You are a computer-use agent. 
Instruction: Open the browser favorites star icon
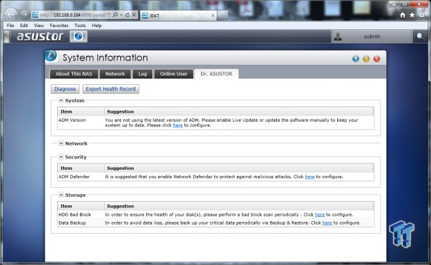point(412,15)
